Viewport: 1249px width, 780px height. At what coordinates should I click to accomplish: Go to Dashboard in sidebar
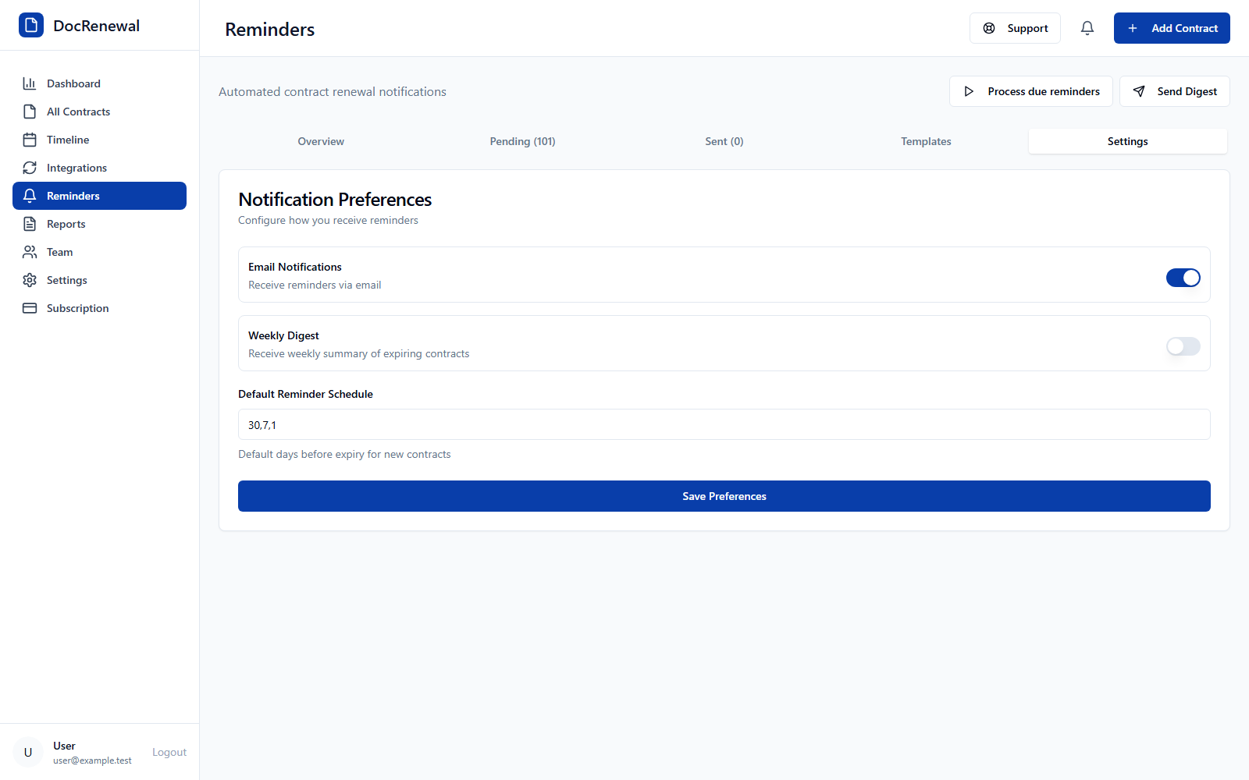pos(99,83)
